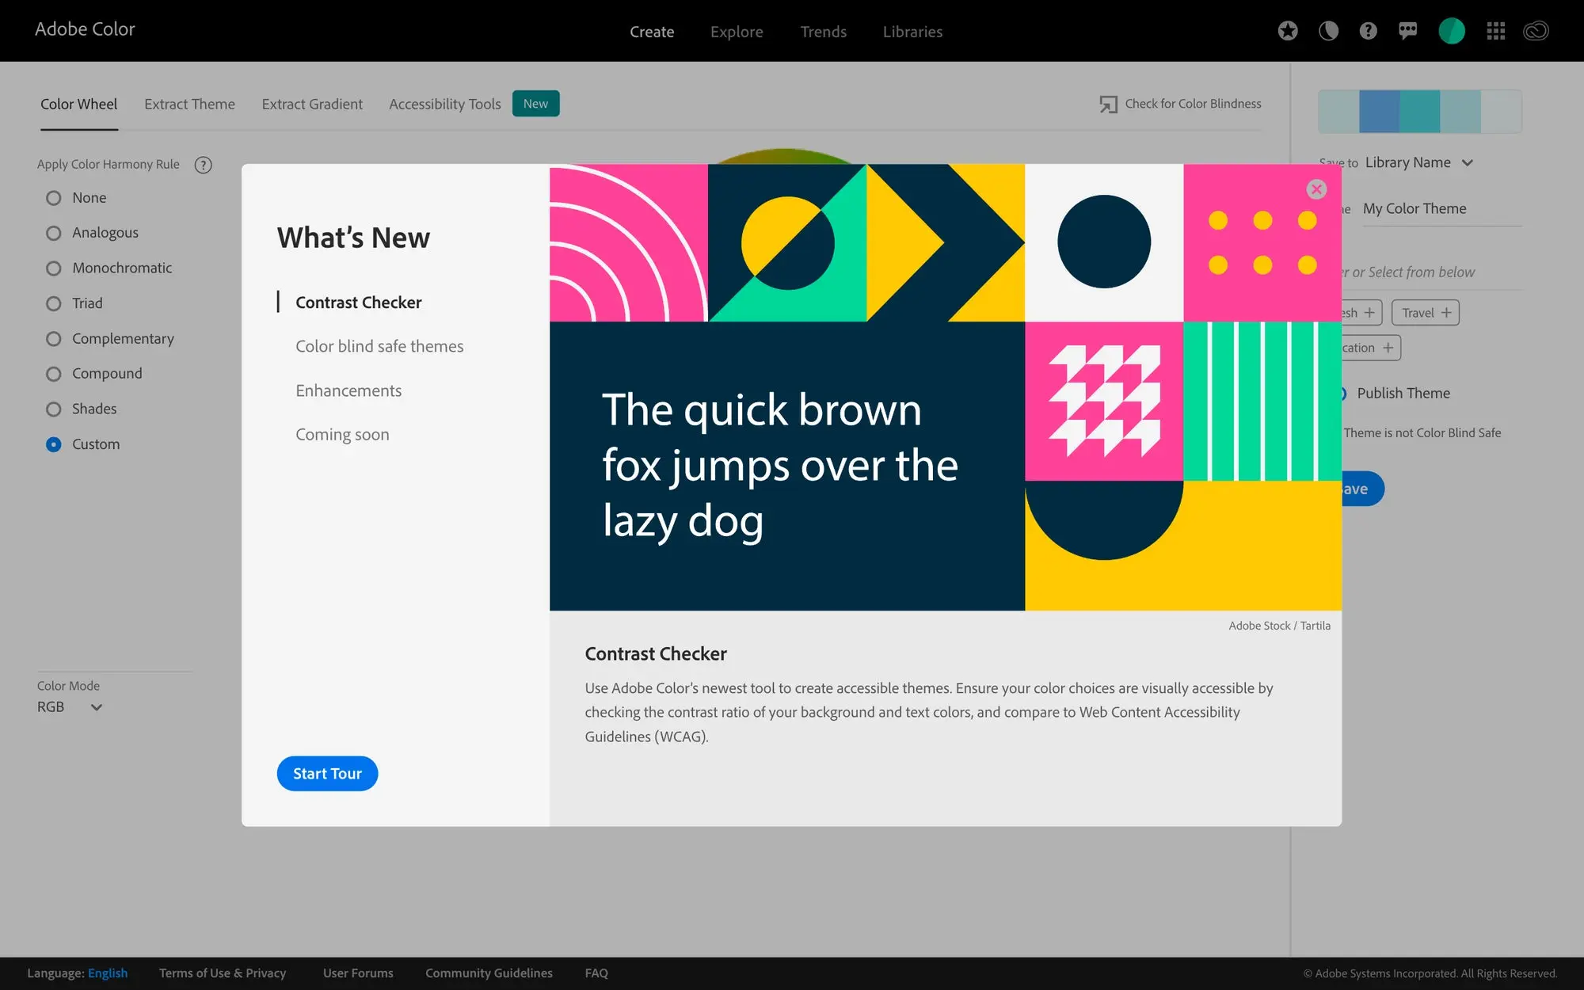This screenshot has height=990, width=1584.
Task: Open the Adobe apps grid icon
Action: (x=1496, y=31)
